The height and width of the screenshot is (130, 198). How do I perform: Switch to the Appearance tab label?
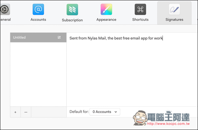click(106, 19)
